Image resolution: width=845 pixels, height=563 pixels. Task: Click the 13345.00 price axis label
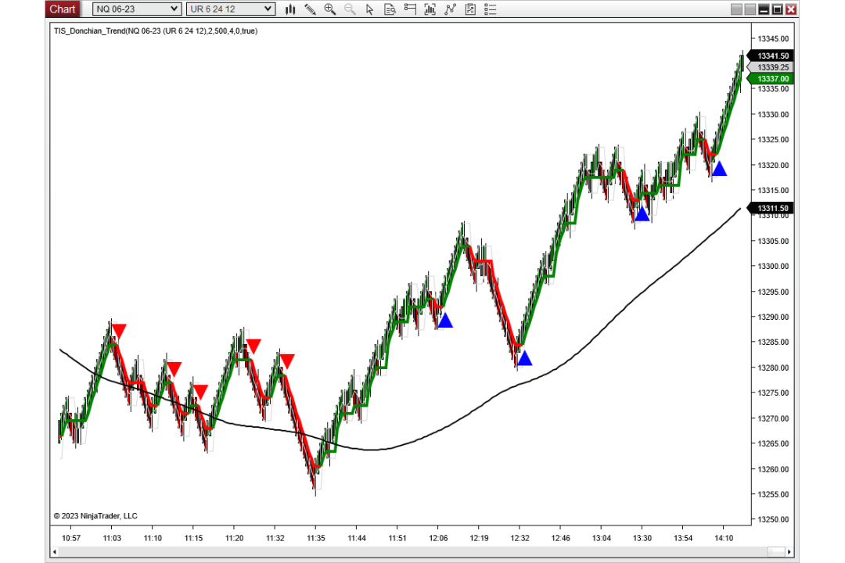click(x=773, y=39)
